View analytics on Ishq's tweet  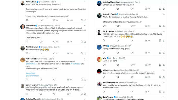pyautogui.click(x=146, y=65)
